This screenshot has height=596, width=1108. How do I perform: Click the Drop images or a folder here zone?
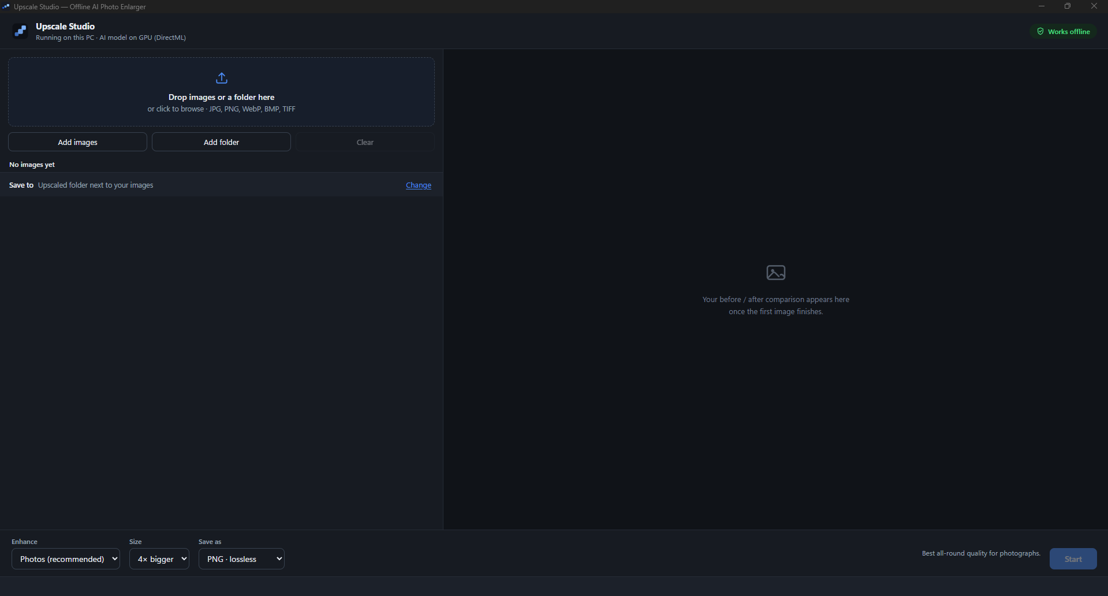coord(221,92)
